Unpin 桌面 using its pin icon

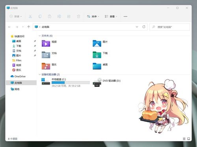35,41
